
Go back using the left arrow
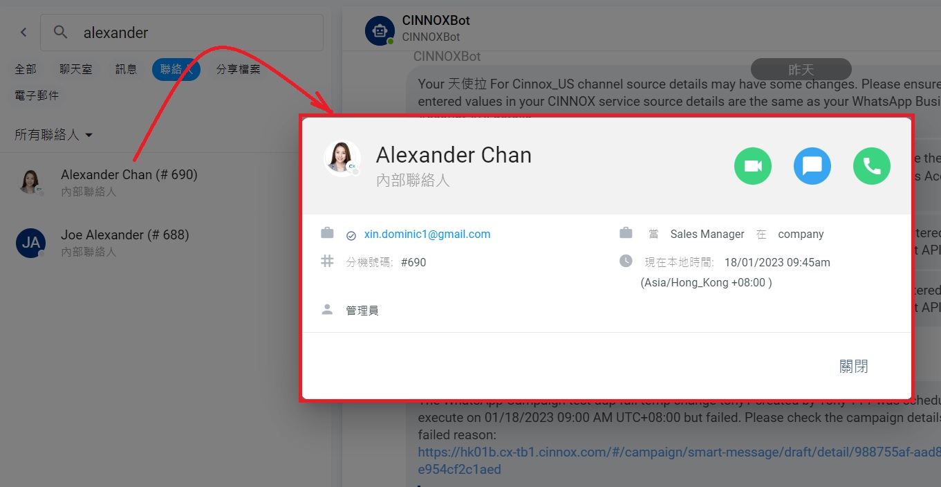[x=24, y=33]
